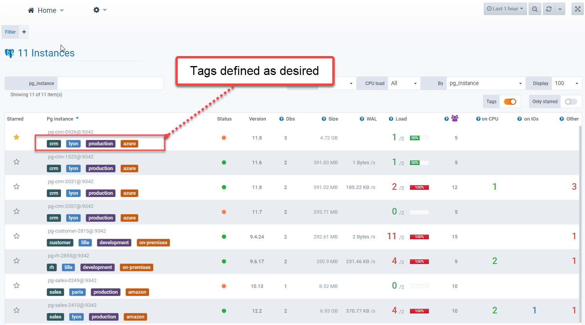Enable the Only starred toggle
Viewport: 585px width, 325px height.
point(570,102)
